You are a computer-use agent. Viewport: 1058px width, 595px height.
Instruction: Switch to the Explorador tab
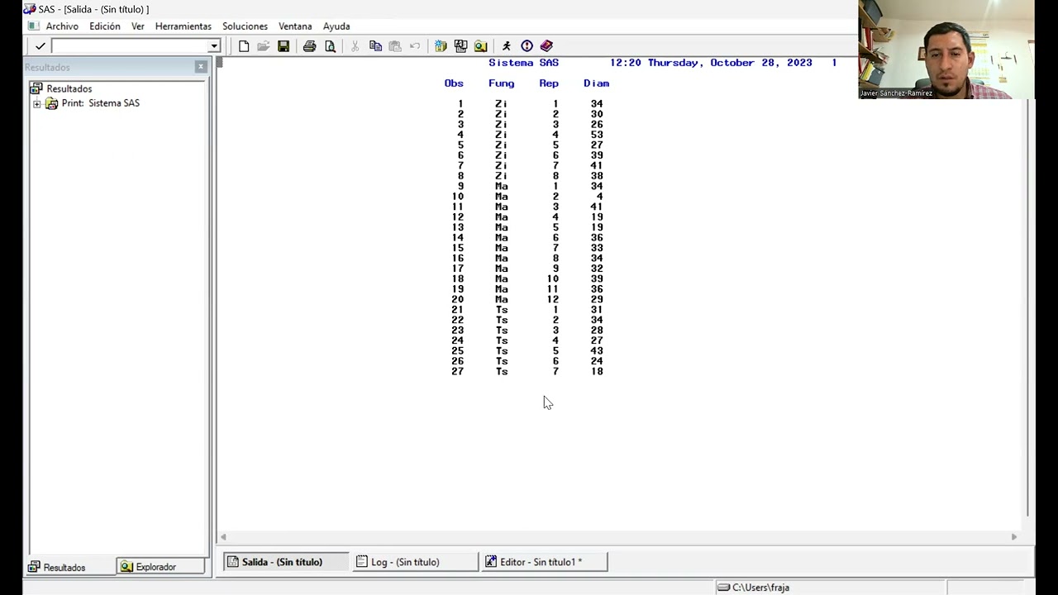coord(161,567)
